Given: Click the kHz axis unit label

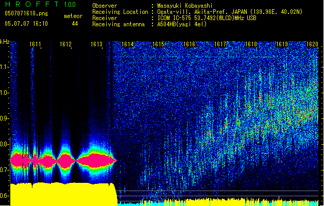Looking at the screenshot, I should (x=5, y=42).
